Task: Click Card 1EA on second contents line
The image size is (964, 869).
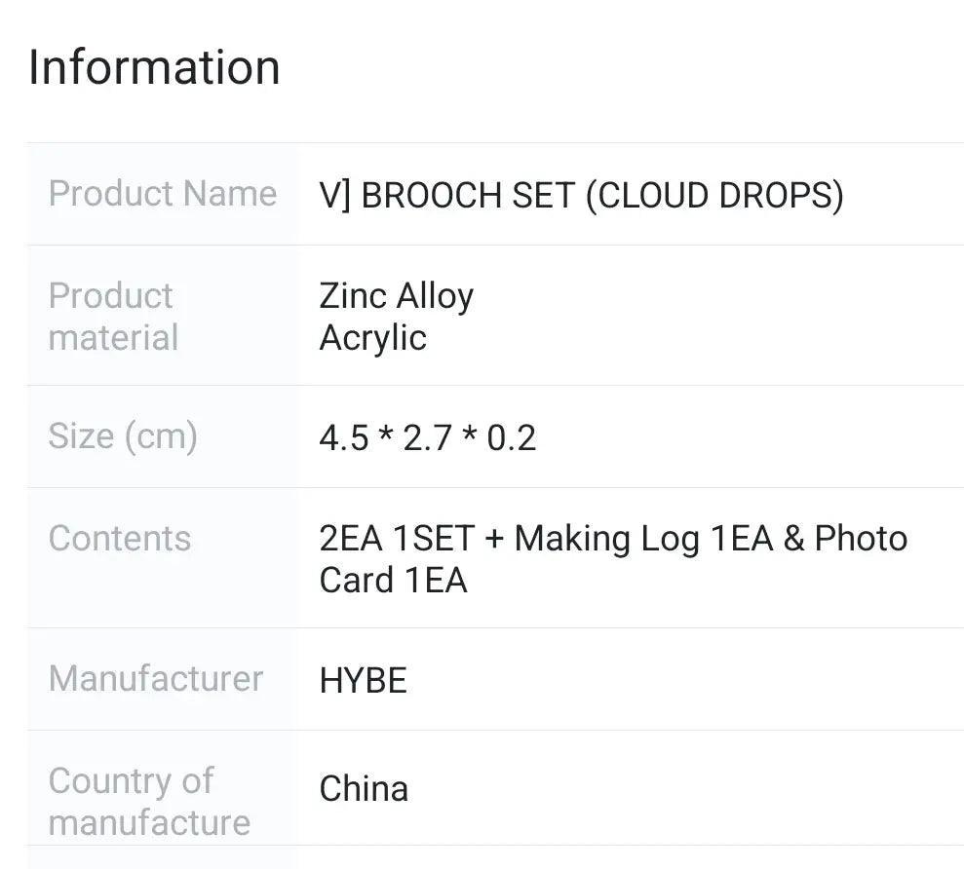Action: [x=393, y=581]
